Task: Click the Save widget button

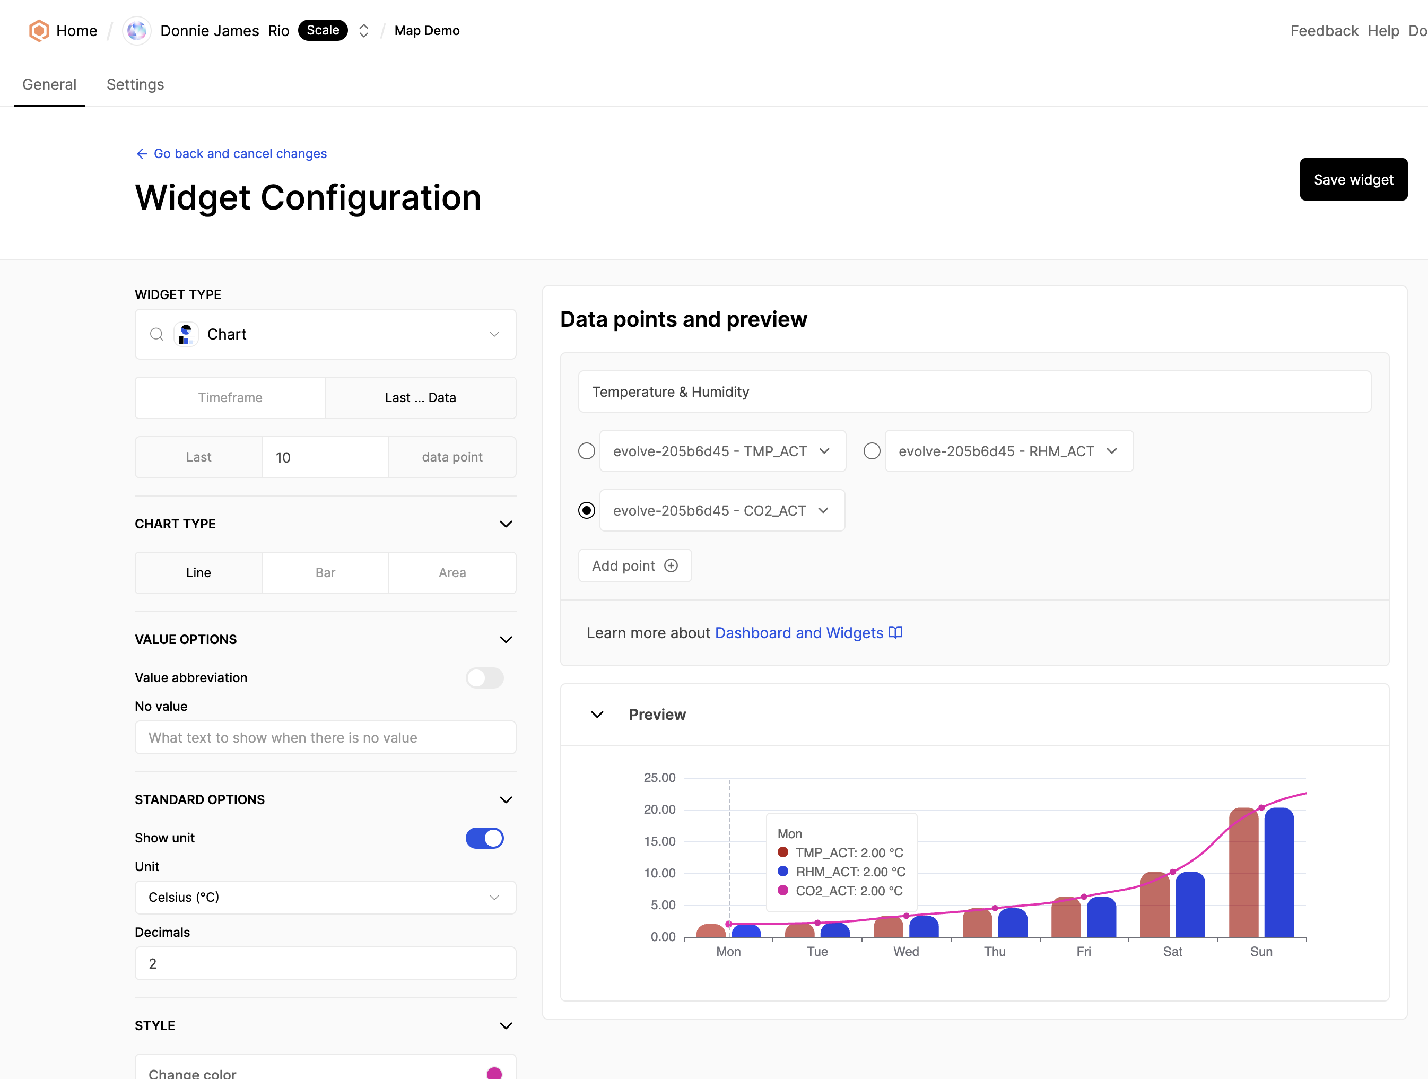Action: pyautogui.click(x=1353, y=179)
